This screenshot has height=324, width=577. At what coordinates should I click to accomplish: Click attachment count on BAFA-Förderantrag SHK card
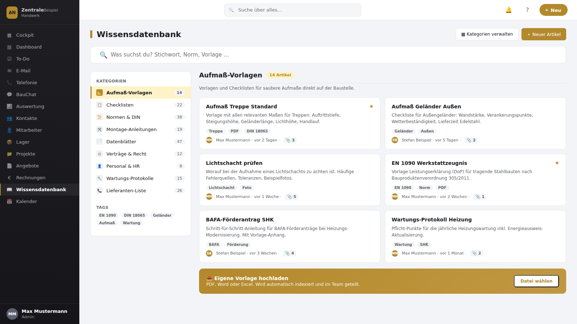(x=290, y=253)
